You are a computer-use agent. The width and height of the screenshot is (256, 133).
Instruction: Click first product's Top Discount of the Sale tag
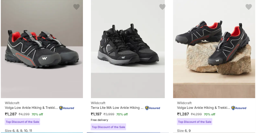pyautogui.click(x=22, y=122)
